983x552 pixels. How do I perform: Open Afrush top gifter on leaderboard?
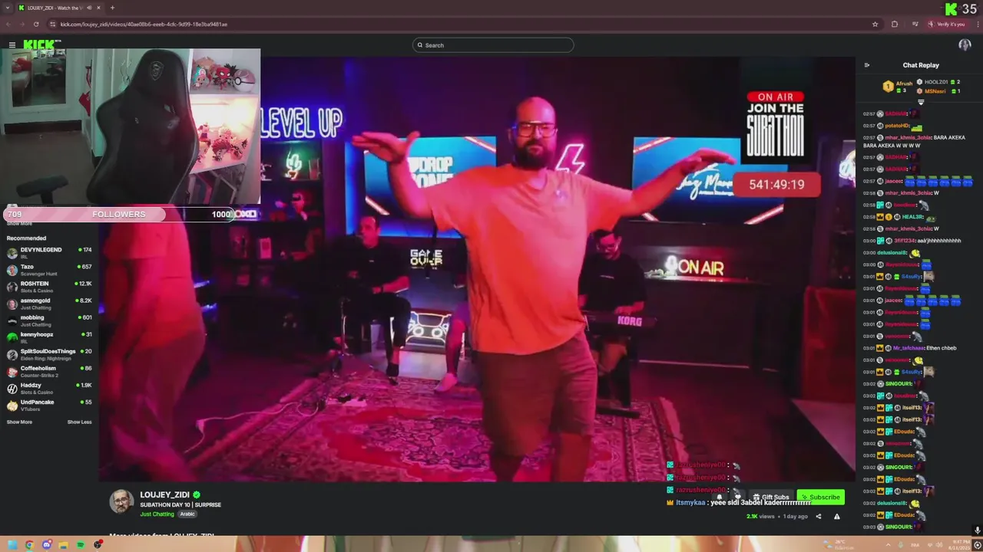point(898,87)
